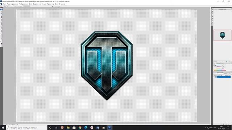Open the workspace dropdown in options bar

pos(57,6)
